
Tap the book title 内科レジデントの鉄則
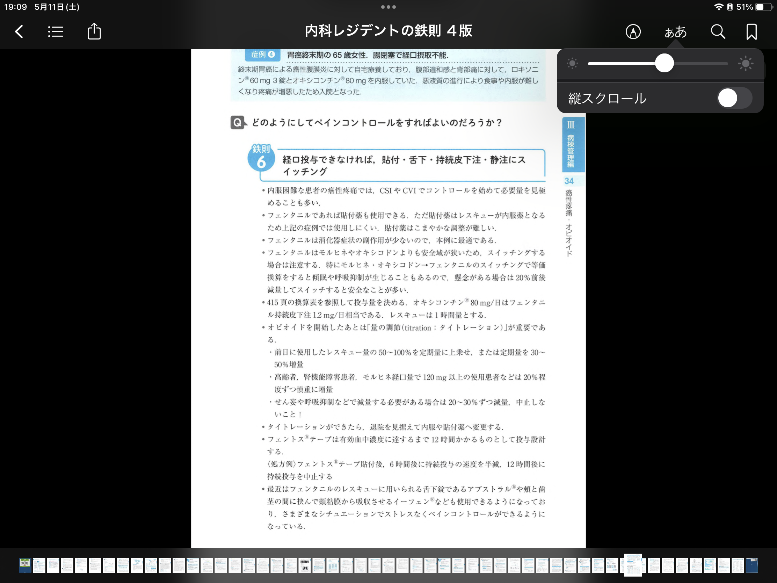point(388,31)
